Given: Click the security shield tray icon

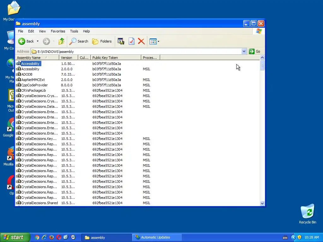Looking at the screenshot, I should [x=300, y=238].
